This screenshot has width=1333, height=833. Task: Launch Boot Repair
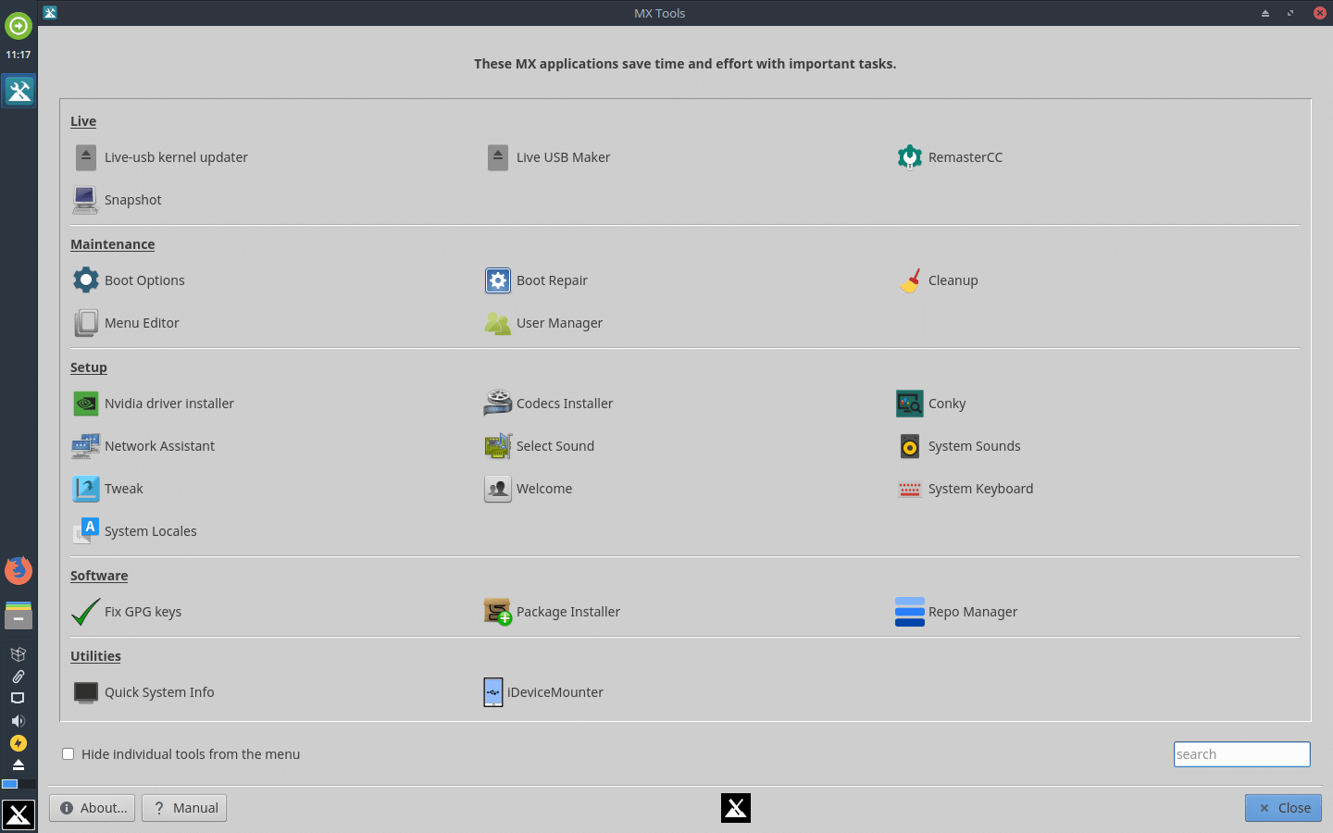[536, 280]
